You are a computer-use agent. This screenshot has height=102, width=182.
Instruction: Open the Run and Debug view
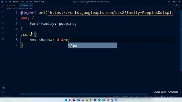[x=3, y=22]
